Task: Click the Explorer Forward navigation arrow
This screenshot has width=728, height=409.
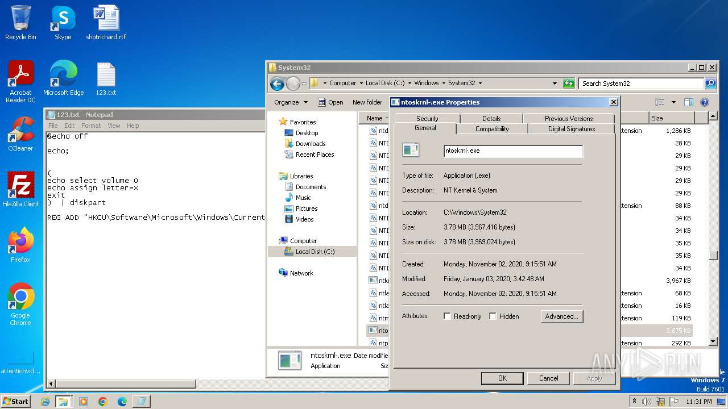Action: pyautogui.click(x=292, y=84)
